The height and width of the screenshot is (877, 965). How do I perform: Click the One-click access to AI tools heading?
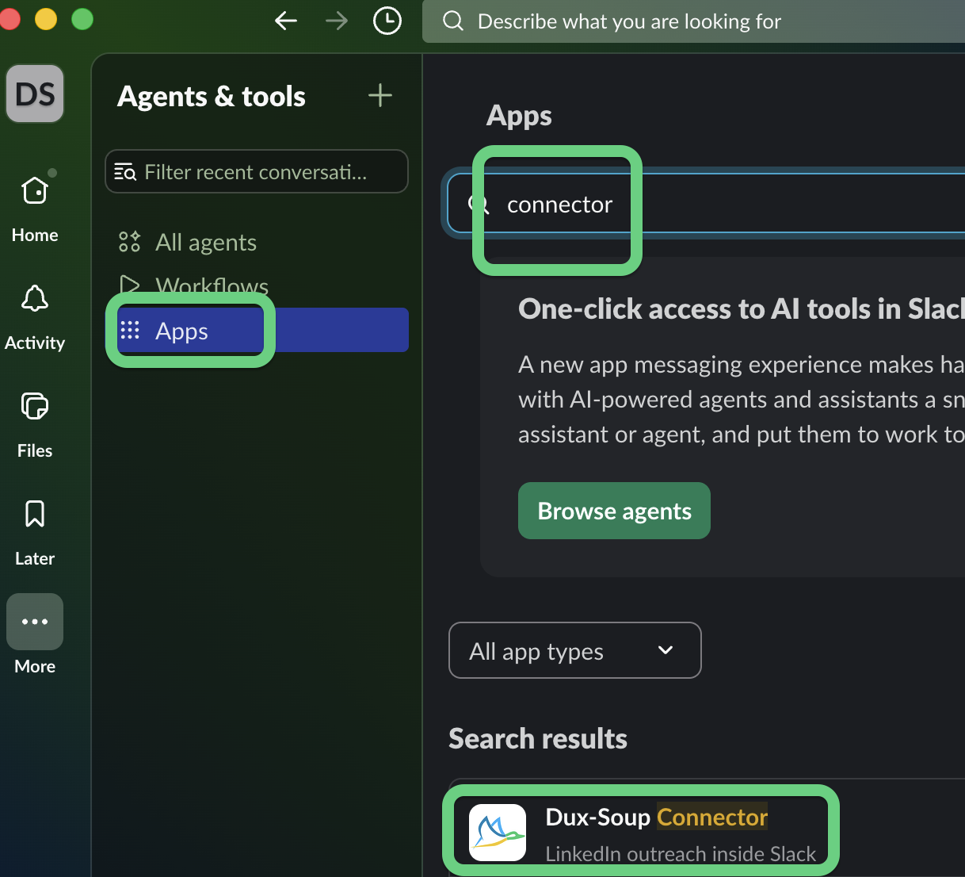point(741,308)
